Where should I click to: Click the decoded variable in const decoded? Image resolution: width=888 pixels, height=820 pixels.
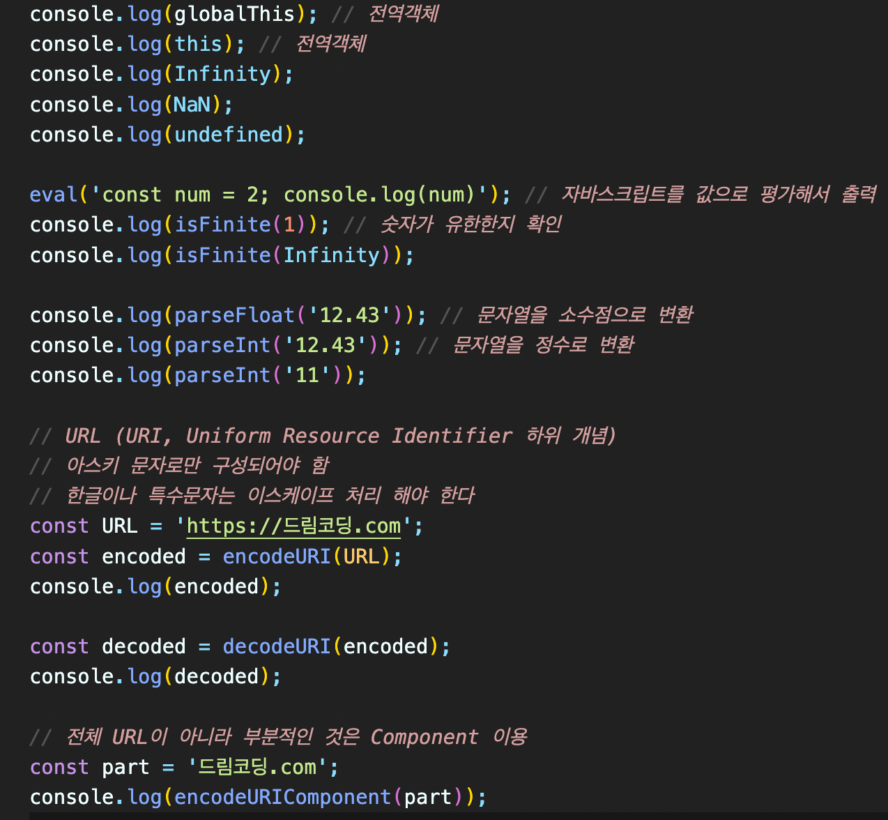coord(144,646)
